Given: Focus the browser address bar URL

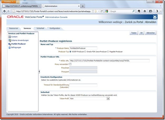Looking at the screenshot, I should 53,11.
